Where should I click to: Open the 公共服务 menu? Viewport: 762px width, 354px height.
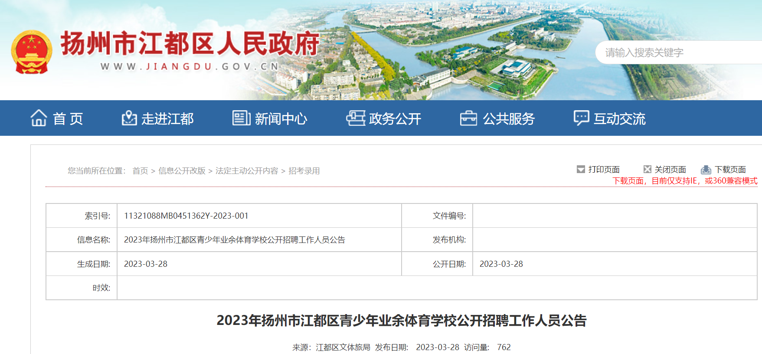point(509,118)
